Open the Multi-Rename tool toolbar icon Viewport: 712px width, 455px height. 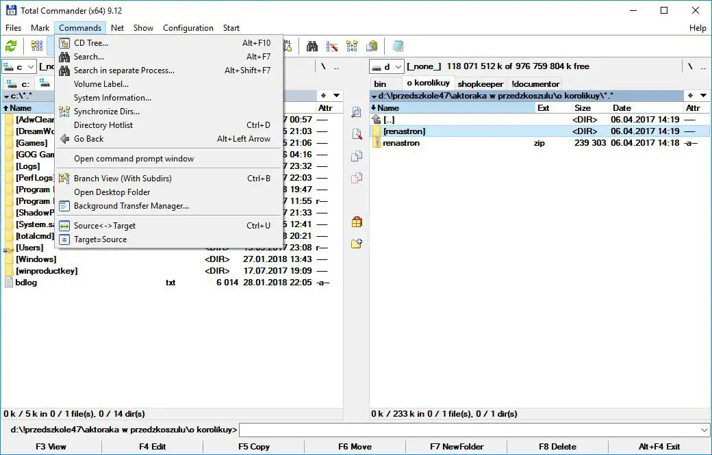coord(332,46)
